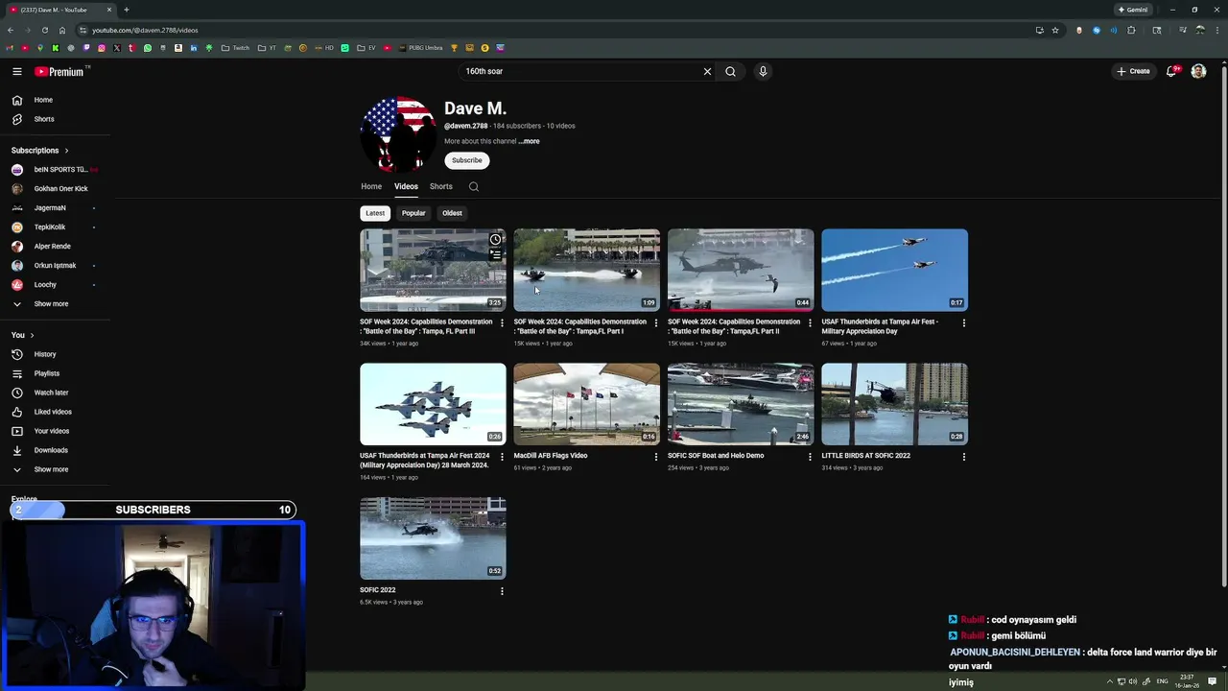This screenshot has height=691, width=1228.
Task: Reload the page in browser toolbar
Action: [x=44, y=30]
